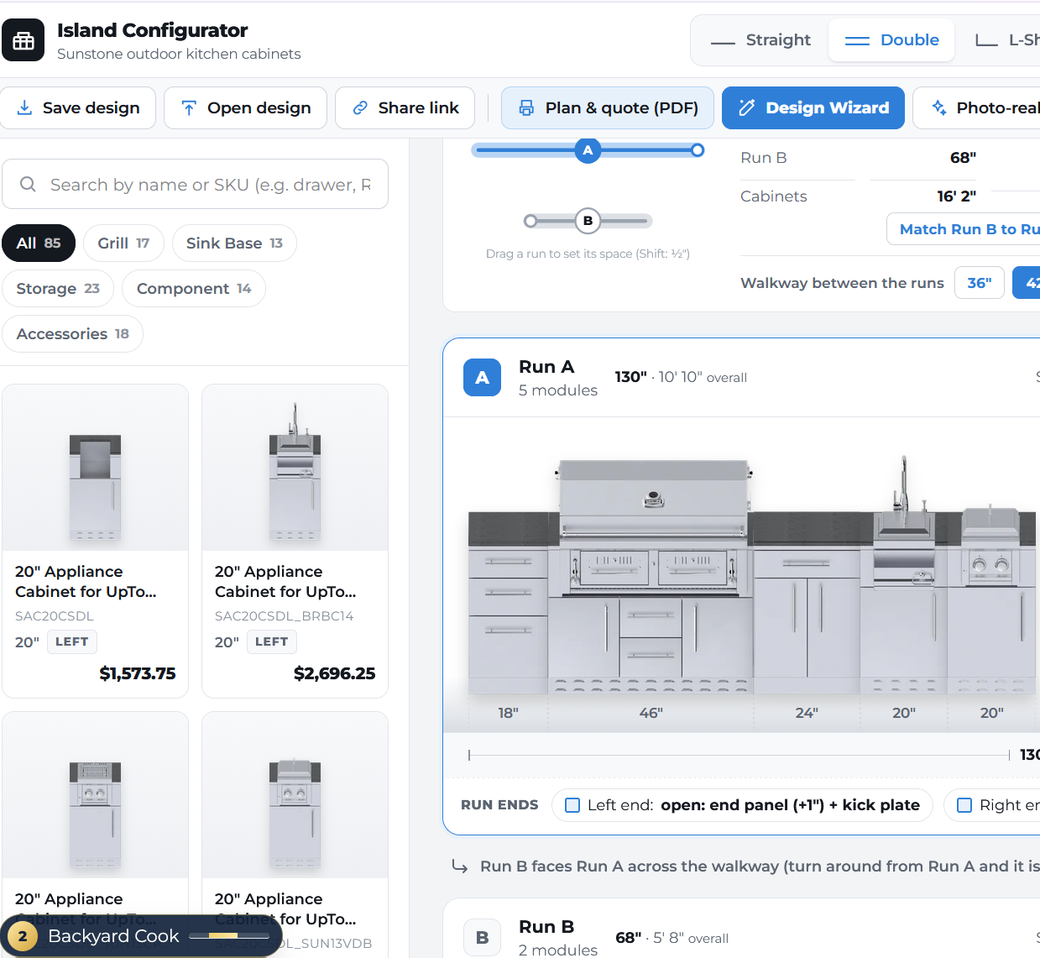The height and width of the screenshot is (958, 1040).
Task: Click the Save design button
Action: click(78, 107)
